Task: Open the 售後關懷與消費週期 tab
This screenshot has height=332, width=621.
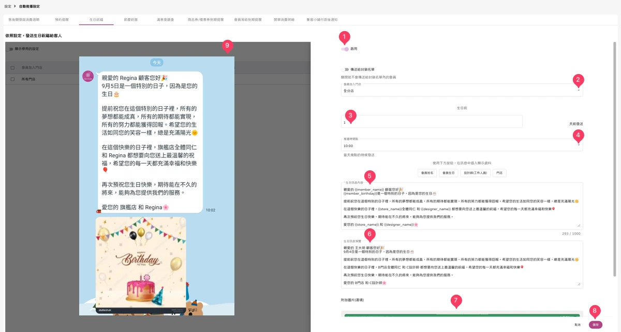Action: (24, 20)
